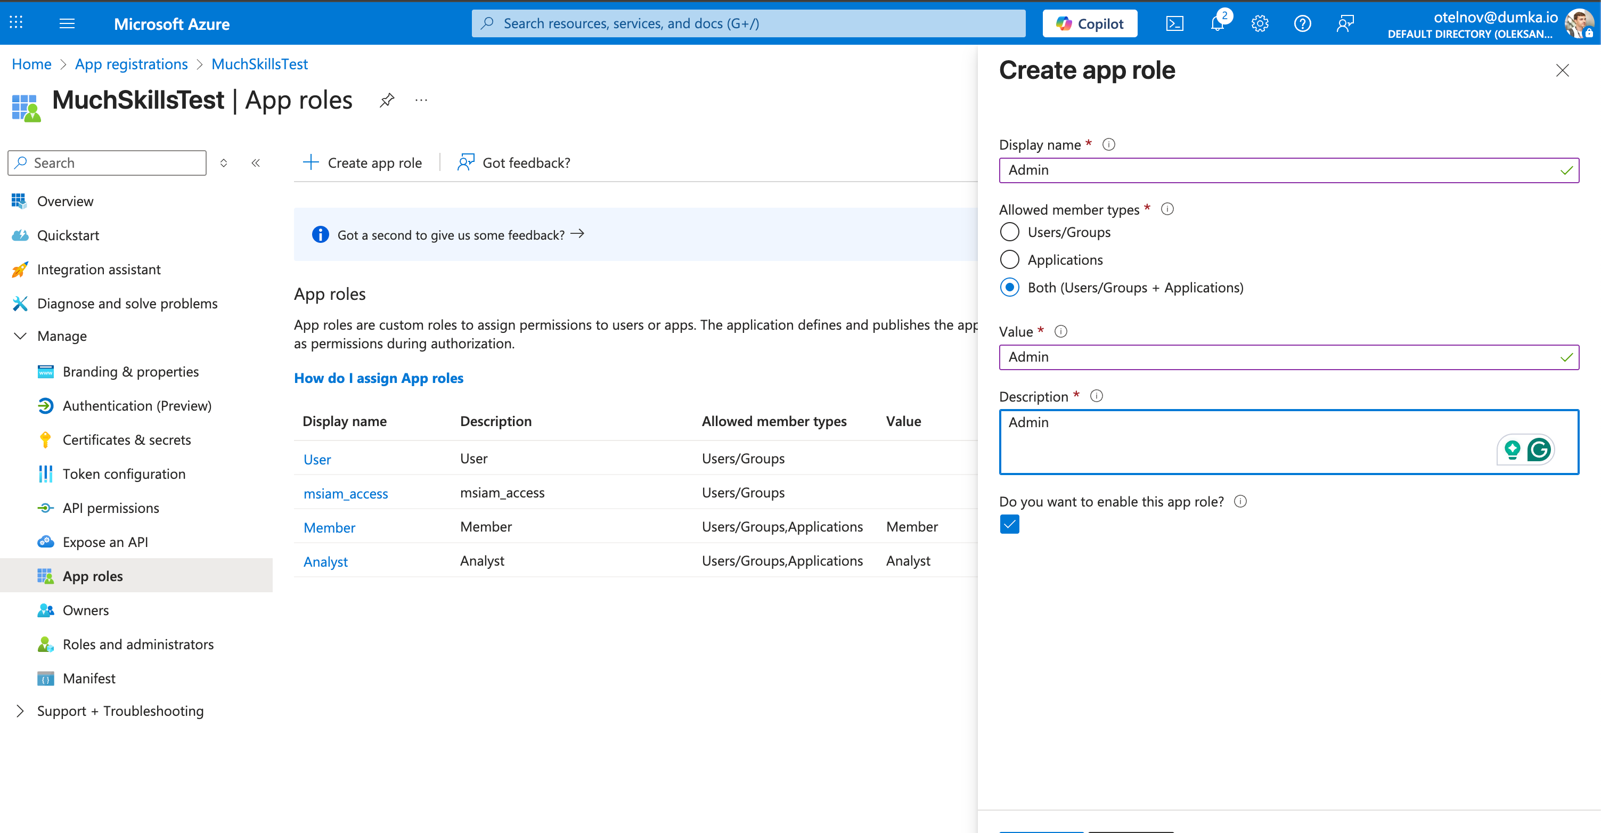Open portal settings gear icon
This screenshot has height=833, width=1601.
[1260, 23]
